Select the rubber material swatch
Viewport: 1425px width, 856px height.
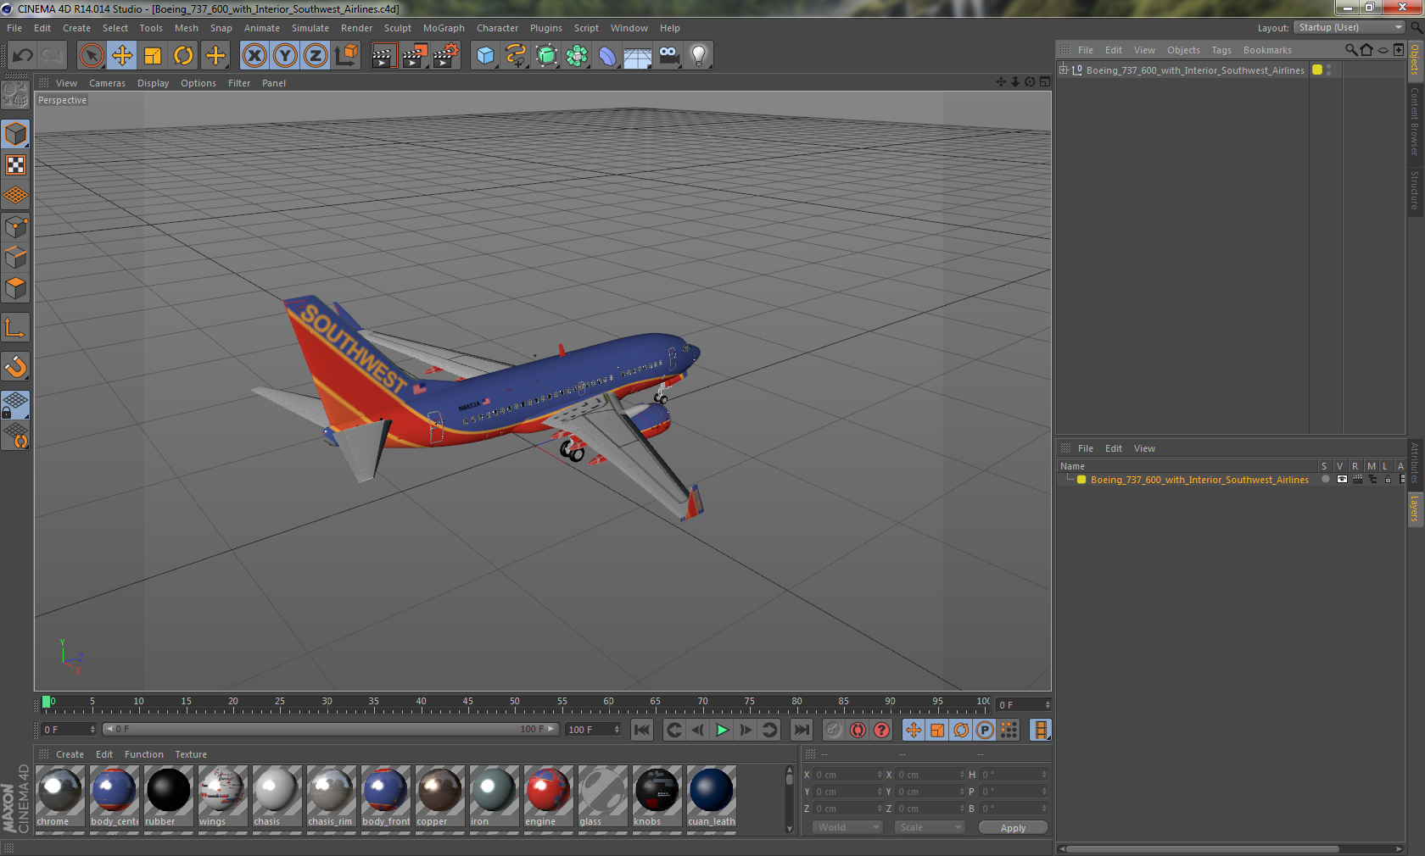(x=168, y=796)
